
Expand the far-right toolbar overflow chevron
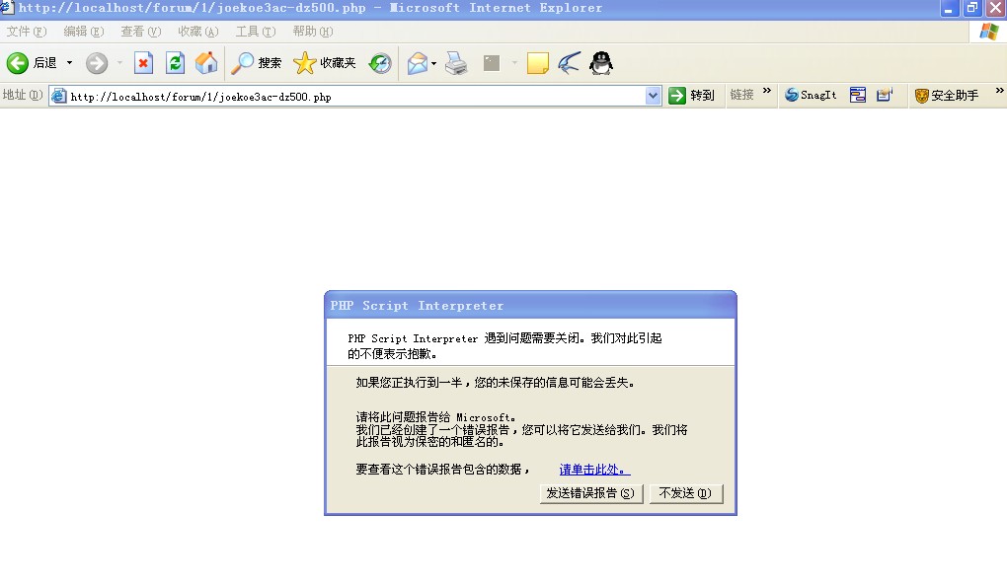pyautogui.click(x=999, y=91)
